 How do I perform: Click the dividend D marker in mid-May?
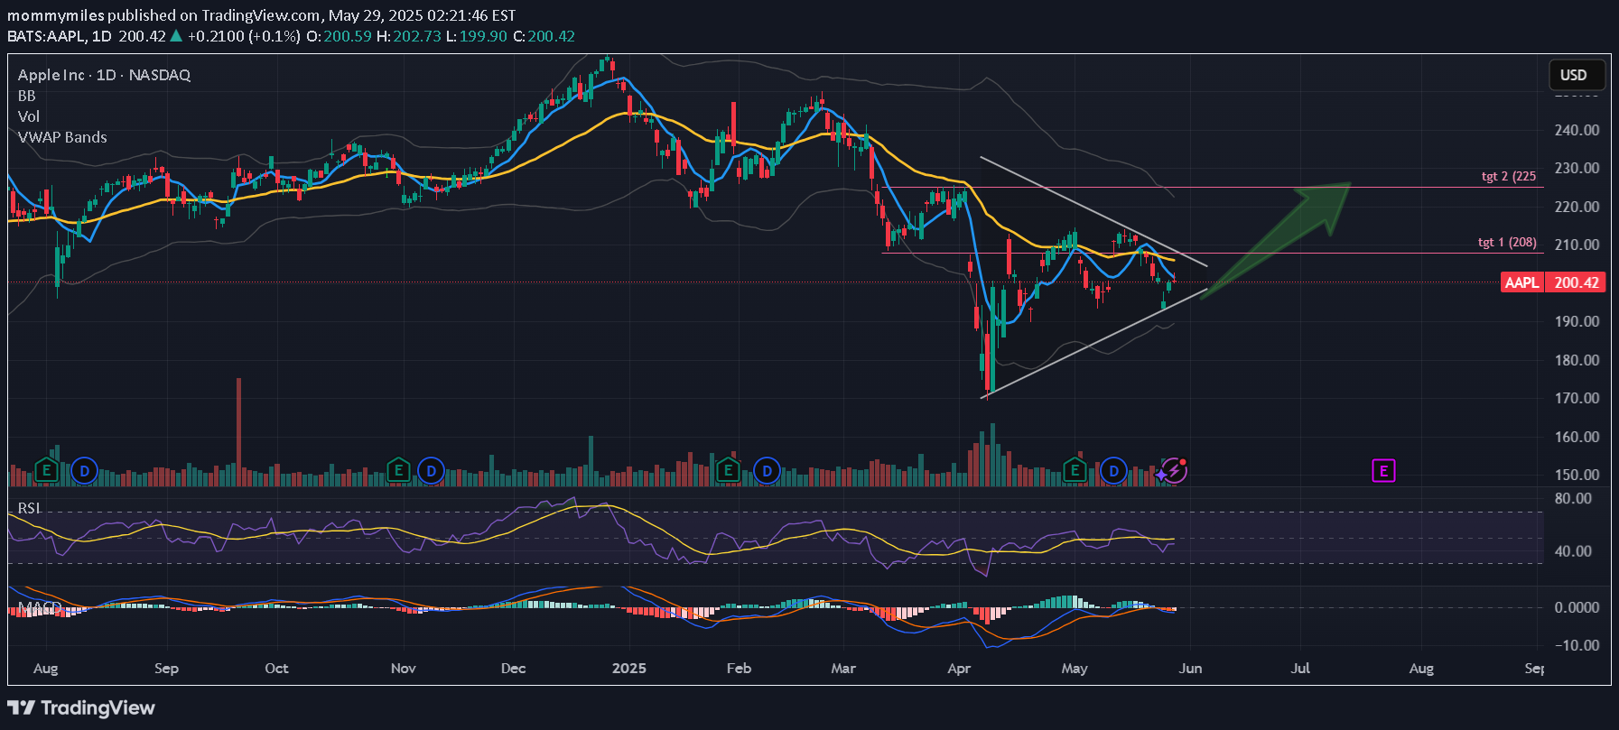pos(1113,470)
